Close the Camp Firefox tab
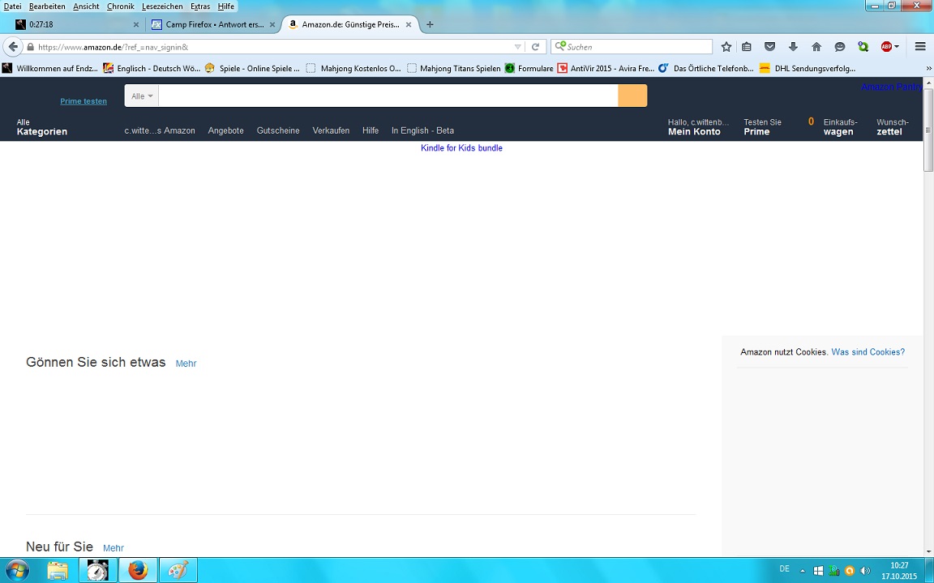934x583 pixels. tap(272, 24)
